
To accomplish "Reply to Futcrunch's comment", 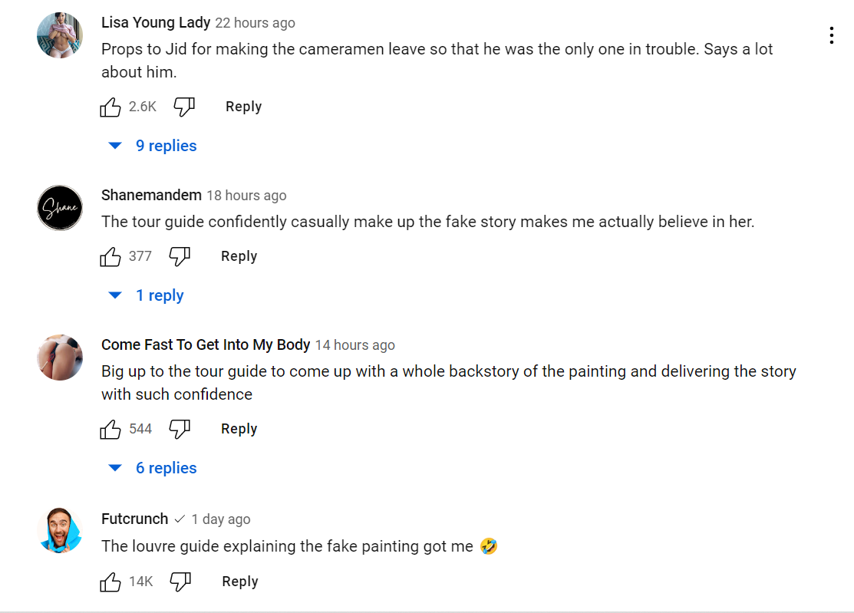I will pyautogui.click(x=239, y=582).
